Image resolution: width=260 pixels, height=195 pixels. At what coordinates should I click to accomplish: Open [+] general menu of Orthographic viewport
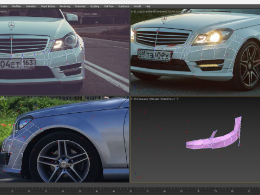click(133, 99)
